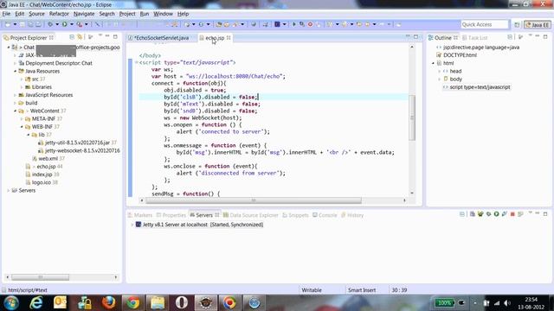The image size is (554, 311).
Task: Select jetty-util-8.1.5 jar file
Action: click(77, 143)
